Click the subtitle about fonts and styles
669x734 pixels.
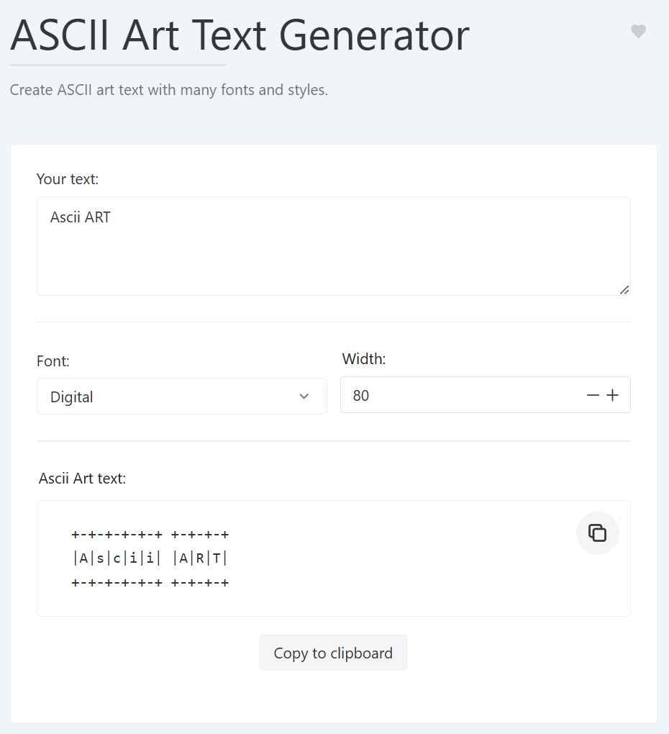169,91
